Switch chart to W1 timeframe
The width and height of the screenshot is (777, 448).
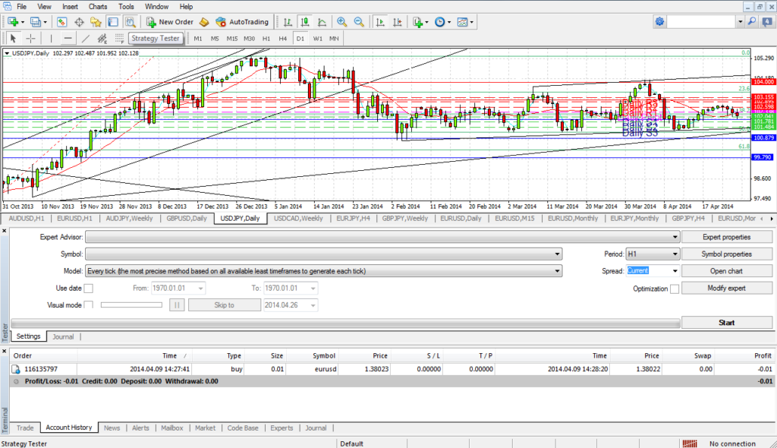tap(317, 38)
